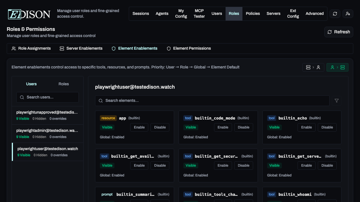Open the Policies menu item
This screenshot has height=202, width=360.
click(253, 14)
